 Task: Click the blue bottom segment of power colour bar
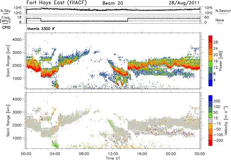210,83
